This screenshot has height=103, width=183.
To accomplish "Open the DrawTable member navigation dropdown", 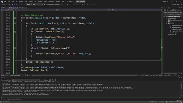I will pyautogui.click(x=134, y=10).
